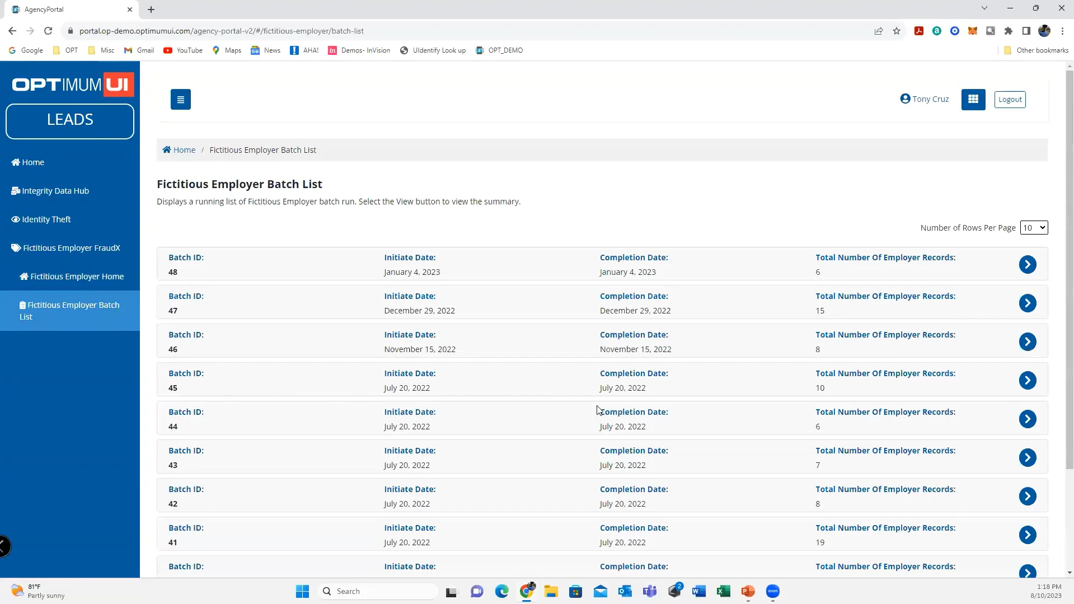Open the OPT_DEMO bookmark
This screenshot has width=1074, height=604.
tap(499, 50)
